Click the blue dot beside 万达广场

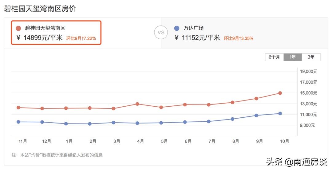pos(176,28)
